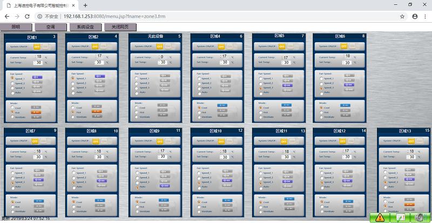Click the yellow warning alarm icon
The height and width of the screenshot is (223, 432).
click(x=380, y=217)
